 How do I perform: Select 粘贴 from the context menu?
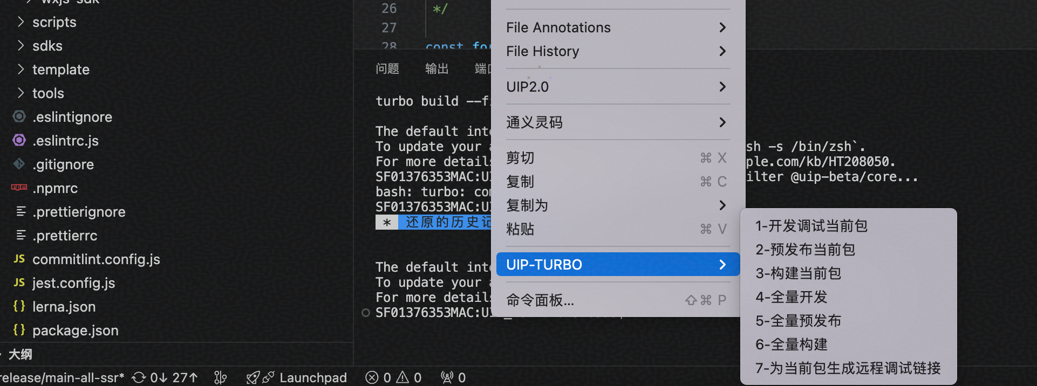(x=618, y=229)
